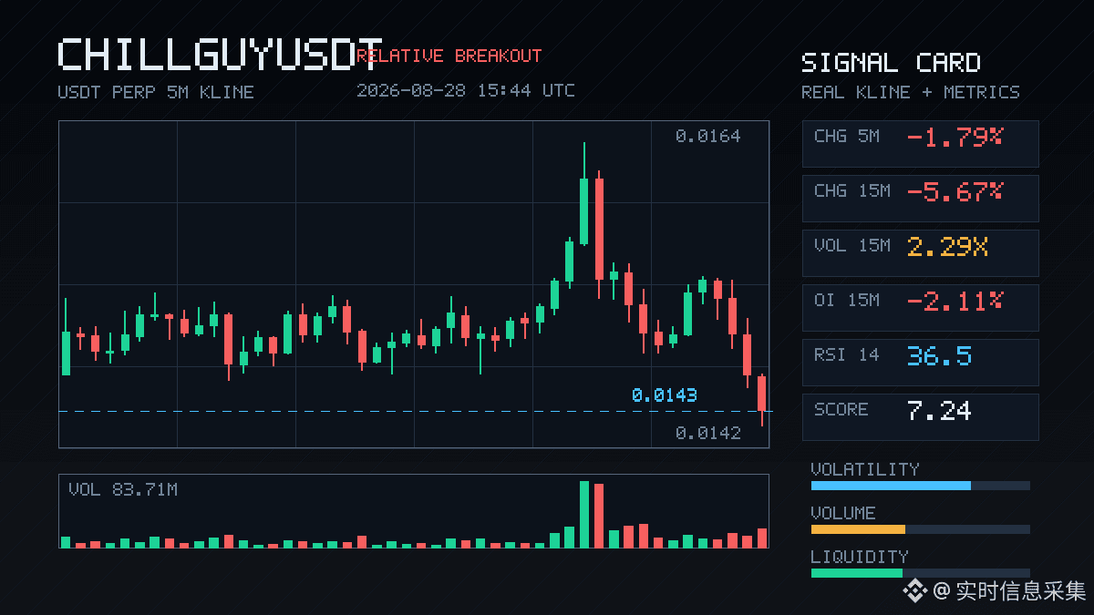
Task: Click the VOL 83.71M volume label
Action: [123, 490]
